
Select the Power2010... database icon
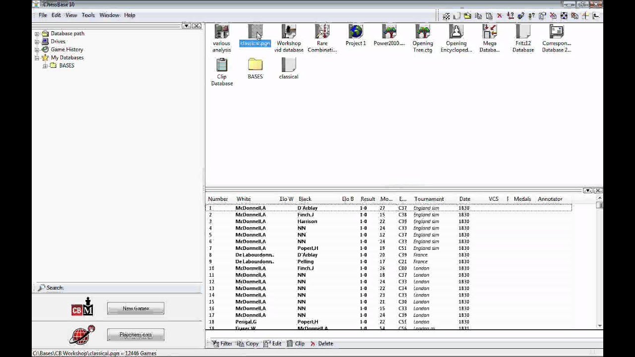(389, 36)
